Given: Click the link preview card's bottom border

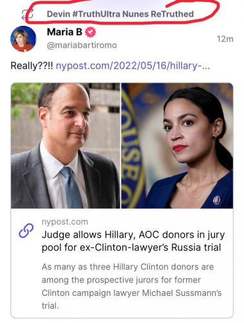Looking at the screenshot, I should tap(122, 318).
